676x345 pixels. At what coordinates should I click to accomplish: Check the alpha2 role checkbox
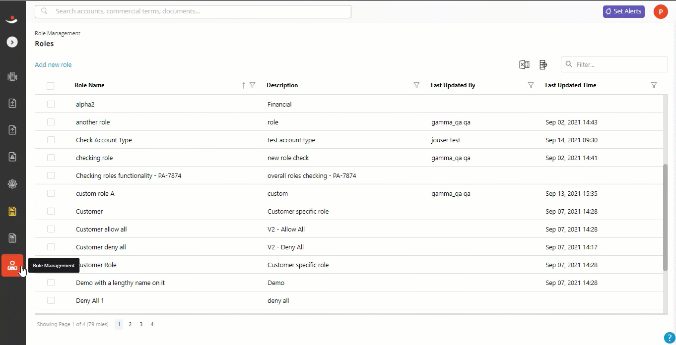click(51, 104)
